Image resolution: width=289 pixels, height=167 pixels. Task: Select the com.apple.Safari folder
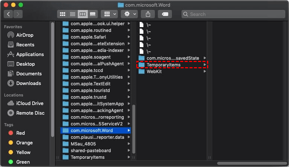click(x=96, y=37)
